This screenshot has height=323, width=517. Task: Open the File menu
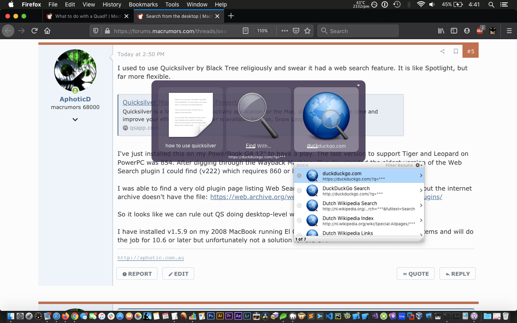click(53, 4)
